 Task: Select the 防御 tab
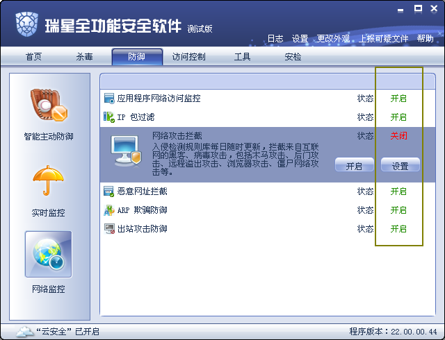[x=138, y=57]
